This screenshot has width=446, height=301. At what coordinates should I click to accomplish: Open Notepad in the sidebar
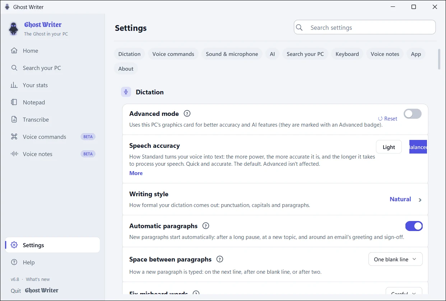[x=53, y=102]
